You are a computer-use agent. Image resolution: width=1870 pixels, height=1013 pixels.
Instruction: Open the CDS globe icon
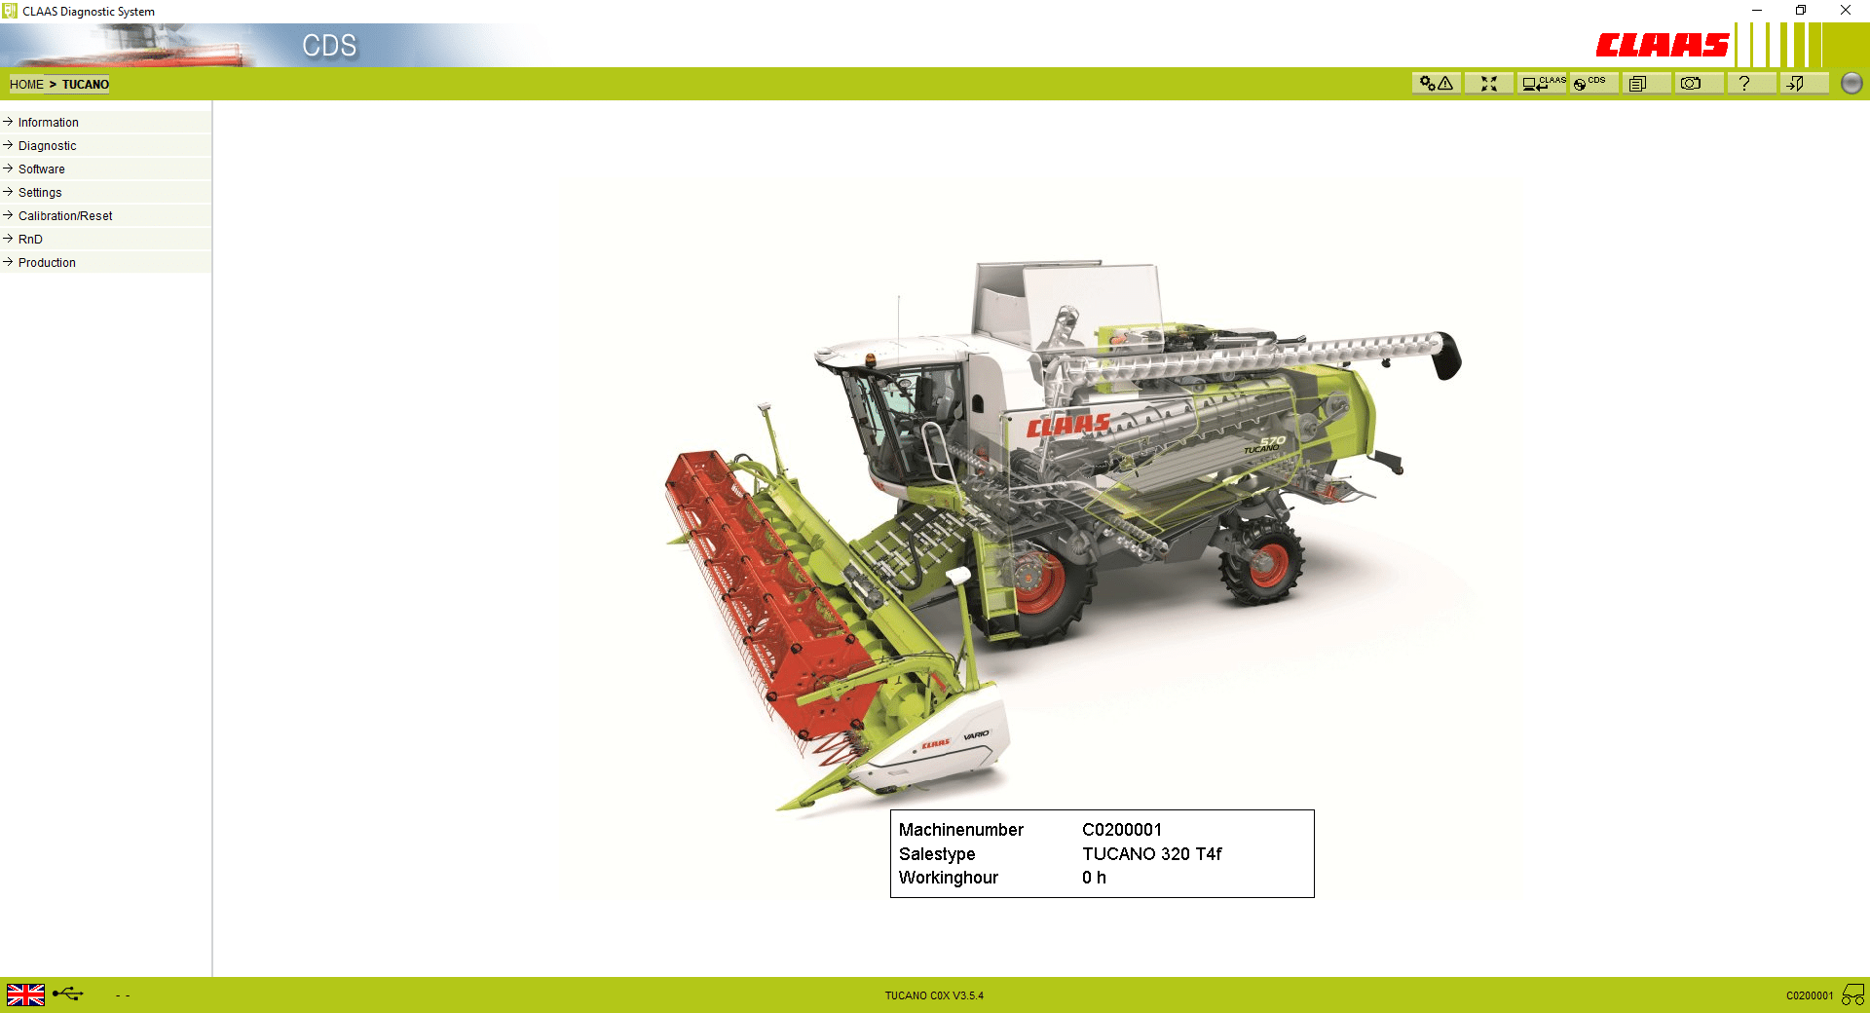click(1591, 84)
